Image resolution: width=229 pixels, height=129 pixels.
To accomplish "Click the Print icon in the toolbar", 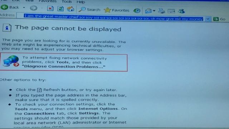I will (x=161, y=11).
